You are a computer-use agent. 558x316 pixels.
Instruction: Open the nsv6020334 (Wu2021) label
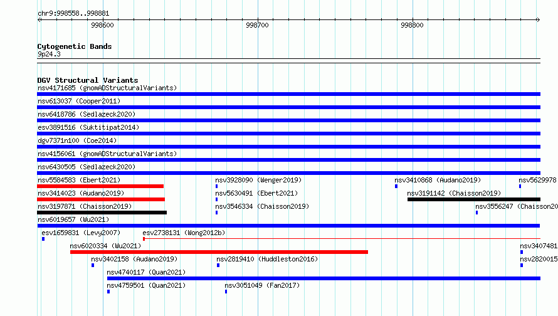coord(105,246)
